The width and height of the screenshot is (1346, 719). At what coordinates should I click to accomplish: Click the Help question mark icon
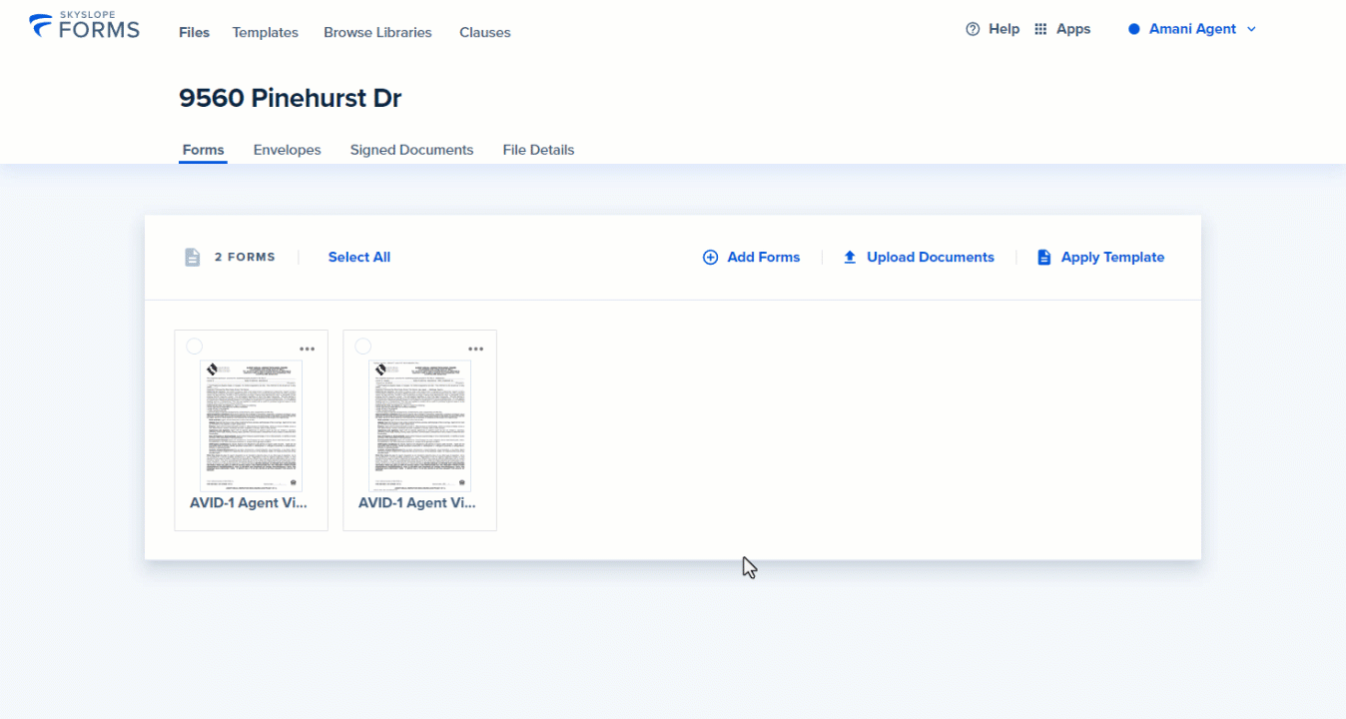(x=973, y=29)
